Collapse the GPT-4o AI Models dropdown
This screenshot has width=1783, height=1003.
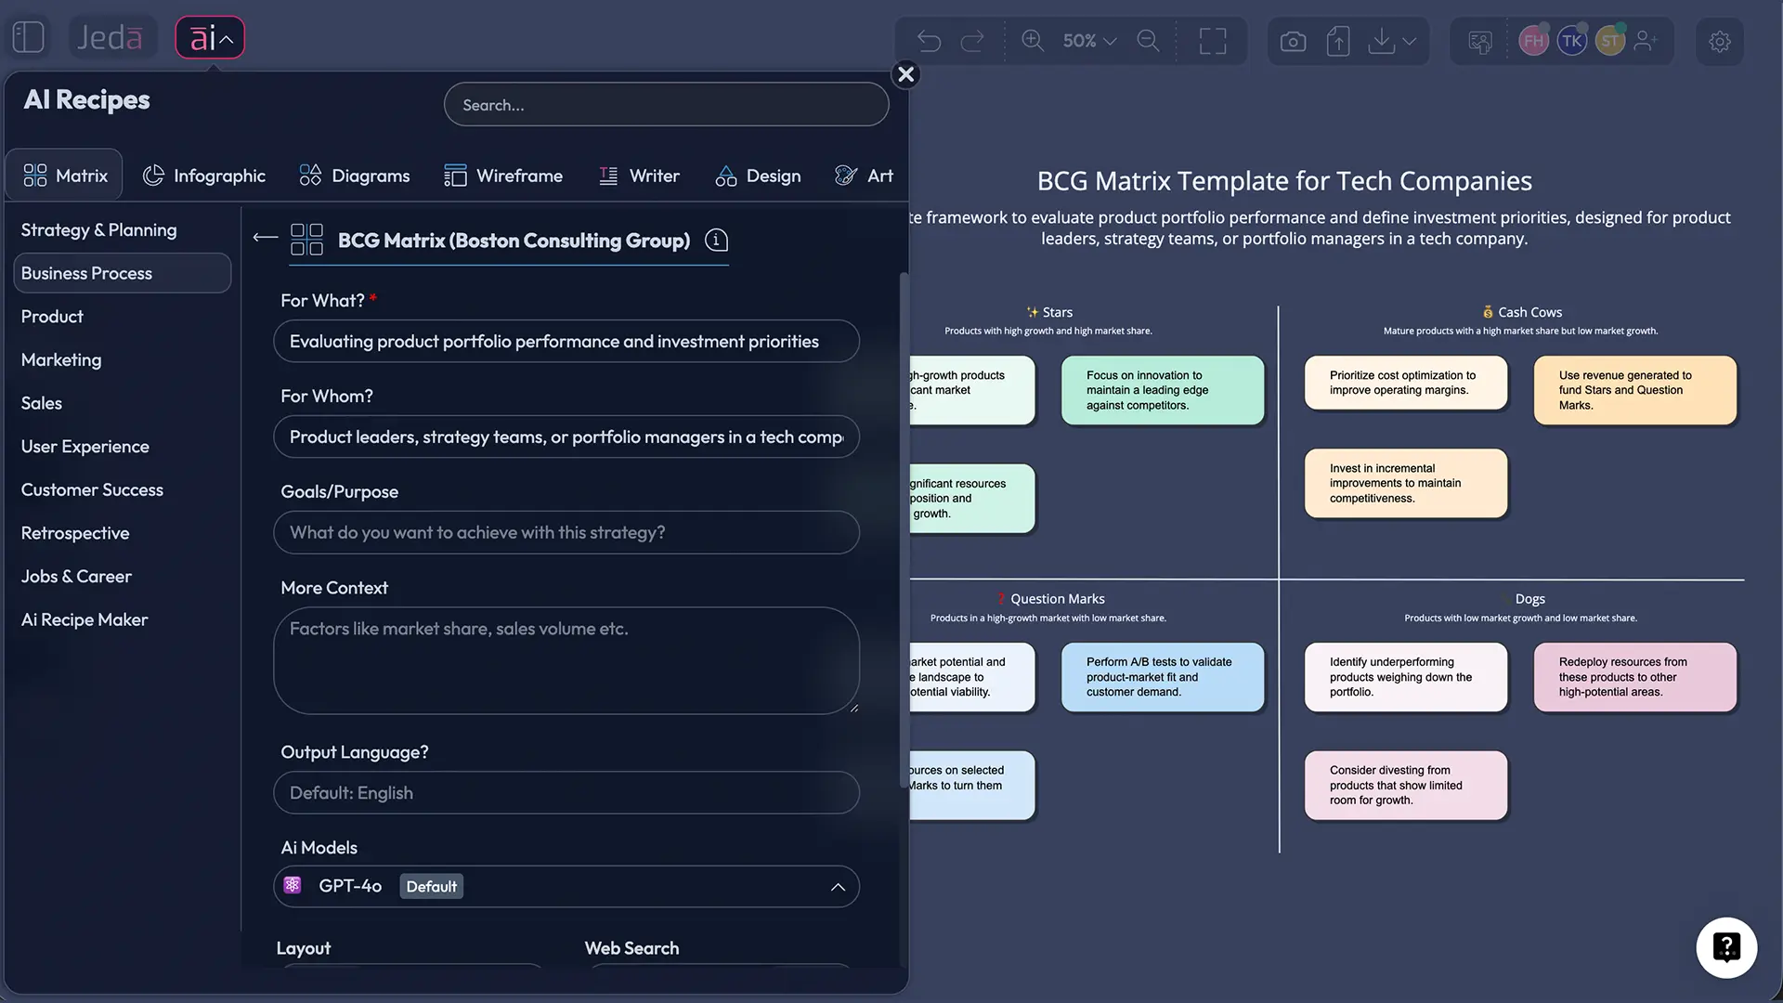(x=837, y=887)
